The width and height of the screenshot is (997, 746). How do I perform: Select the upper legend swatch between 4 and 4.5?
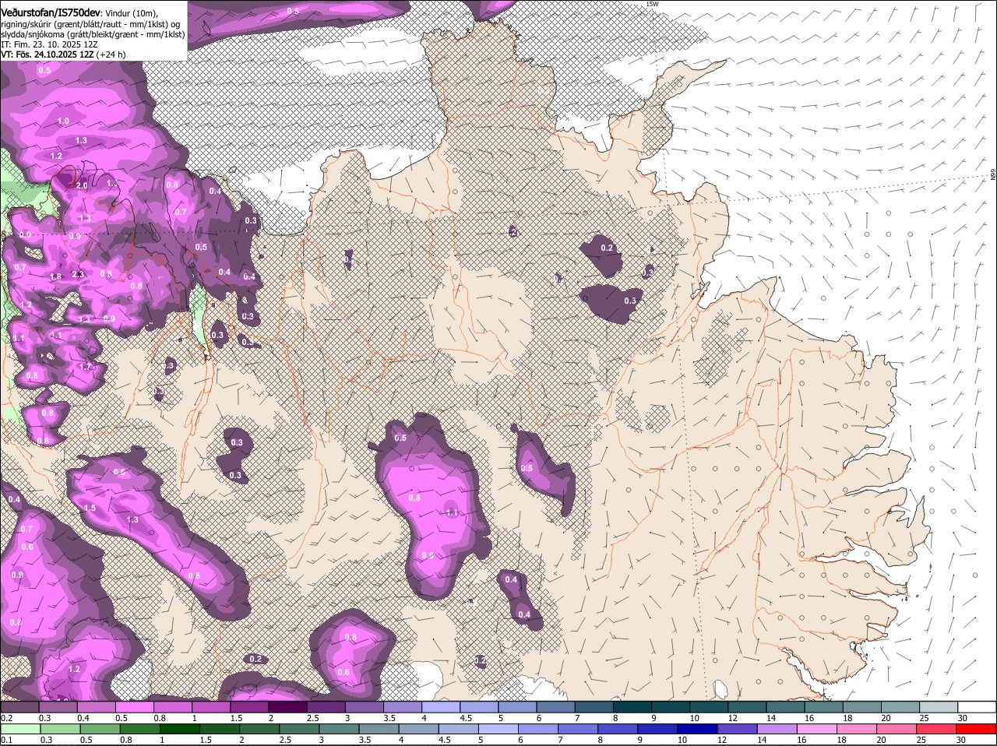(x=441, y=706)
